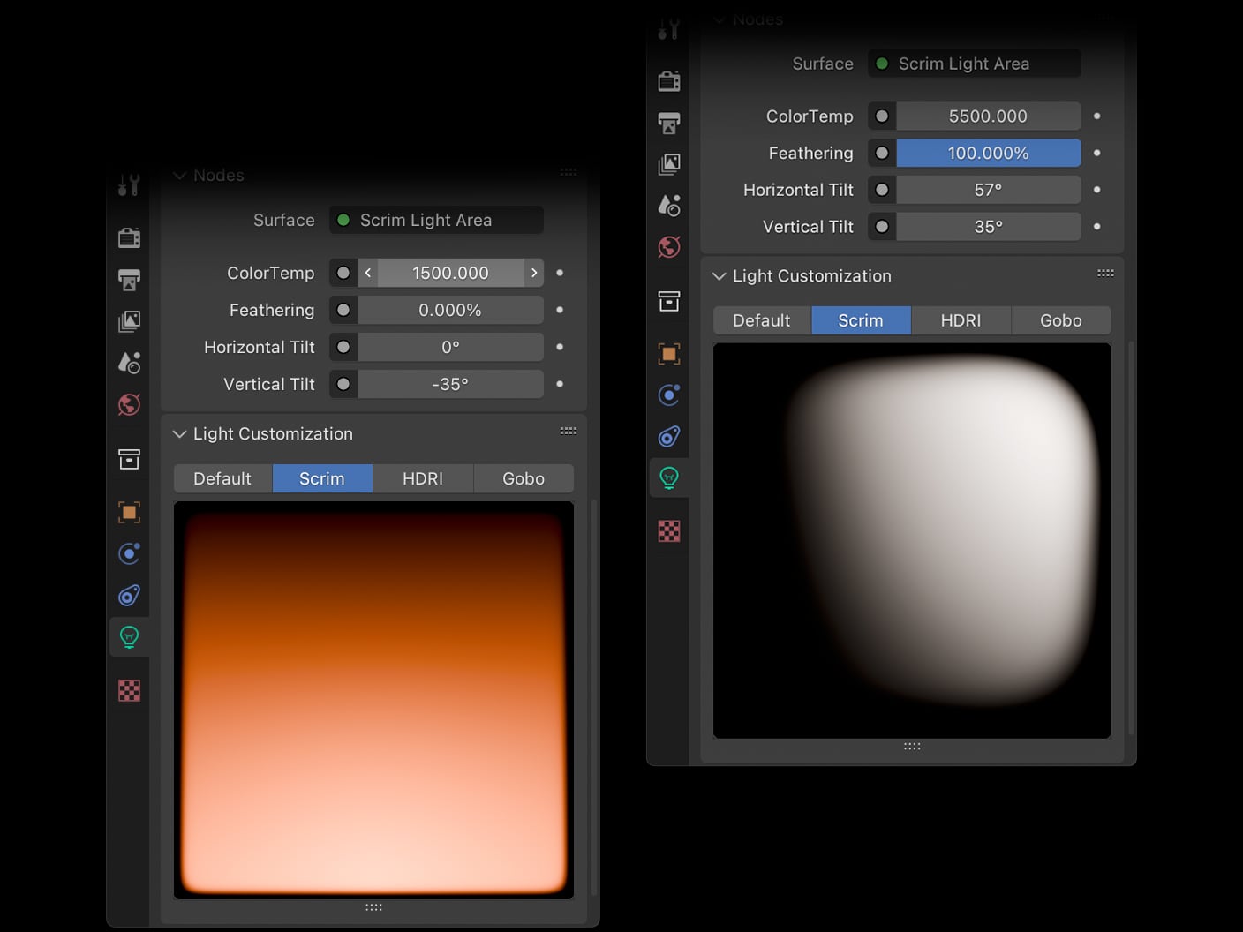1243x932 pixels.
Task: Open the render export printer icon
Action: [130, 279]
